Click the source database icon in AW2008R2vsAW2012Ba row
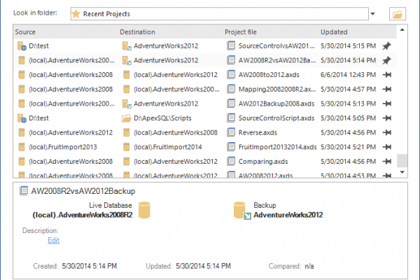This screenshot has width=420, height=280. point(22,60)
